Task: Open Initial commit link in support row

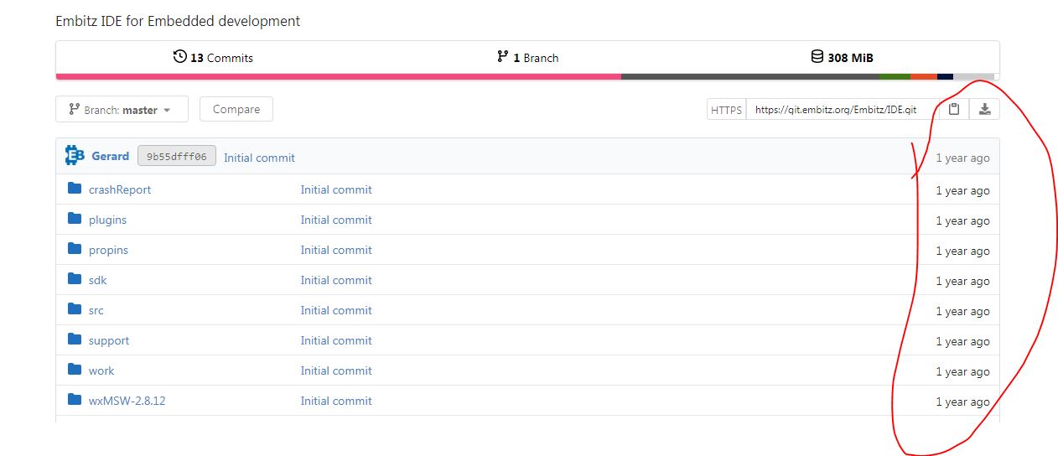Action: pos(336,340)
